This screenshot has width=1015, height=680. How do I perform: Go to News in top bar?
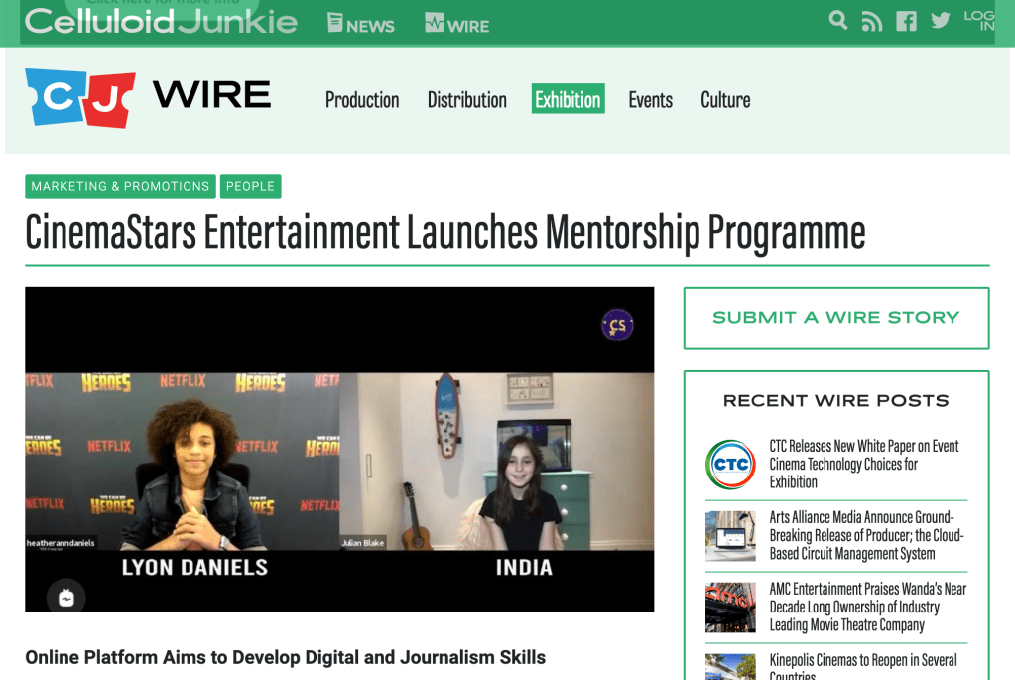(361, 23)
